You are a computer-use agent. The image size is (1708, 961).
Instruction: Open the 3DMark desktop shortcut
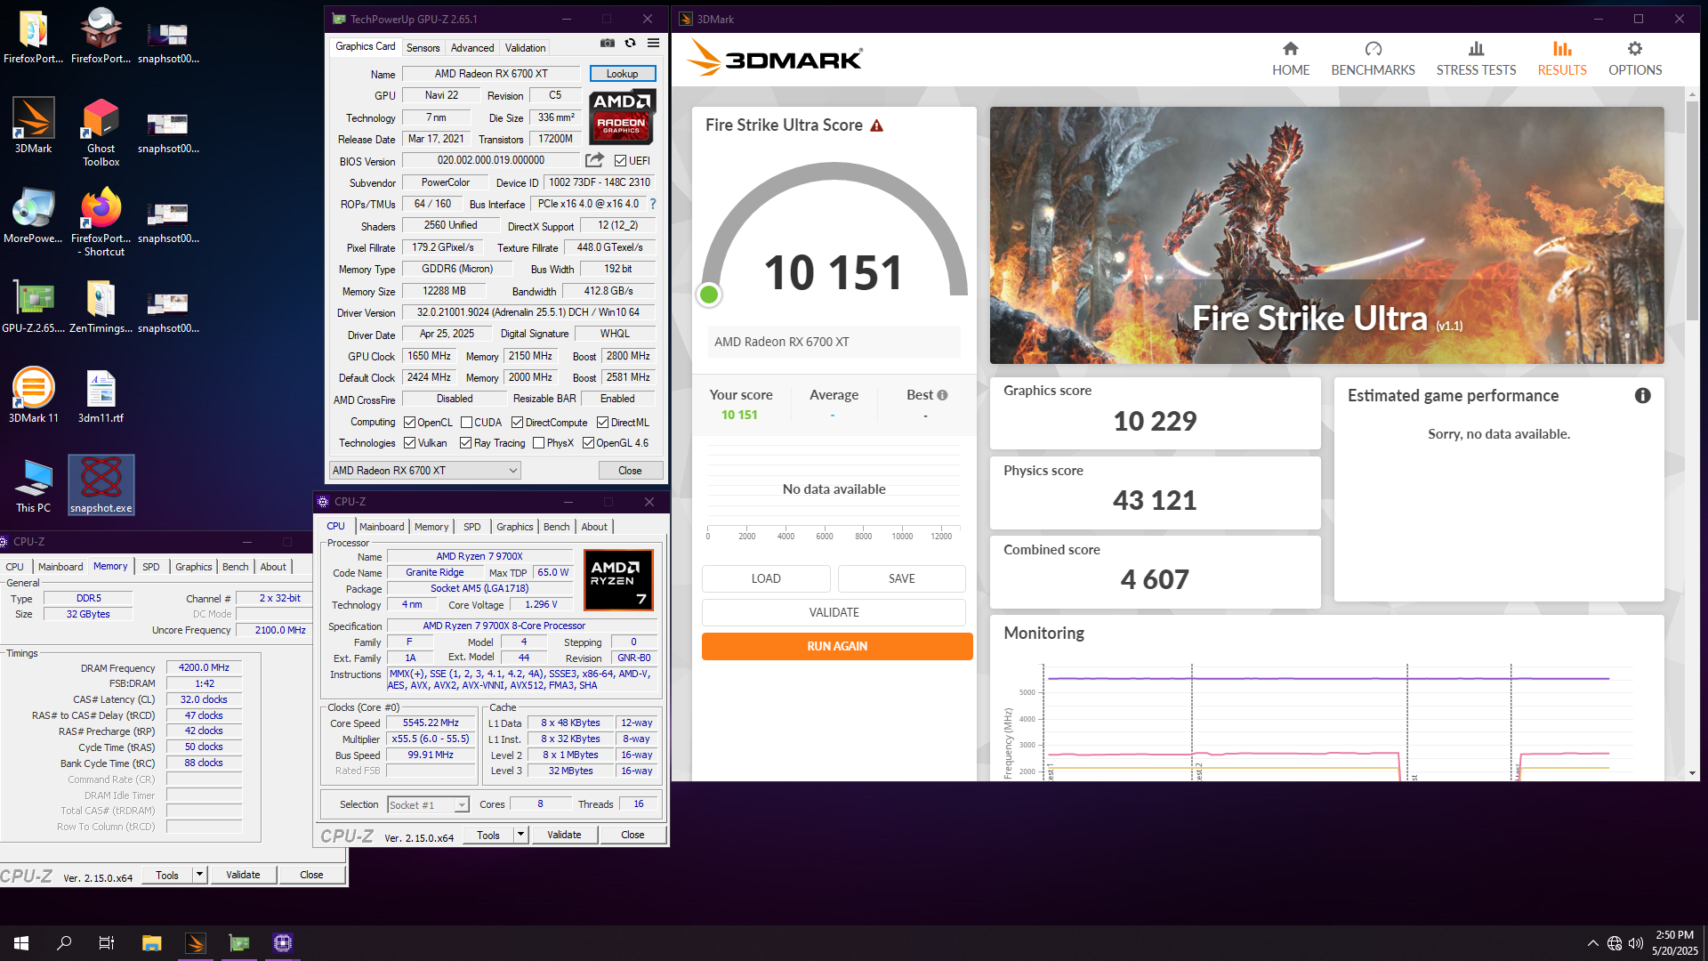click(33, 125)
